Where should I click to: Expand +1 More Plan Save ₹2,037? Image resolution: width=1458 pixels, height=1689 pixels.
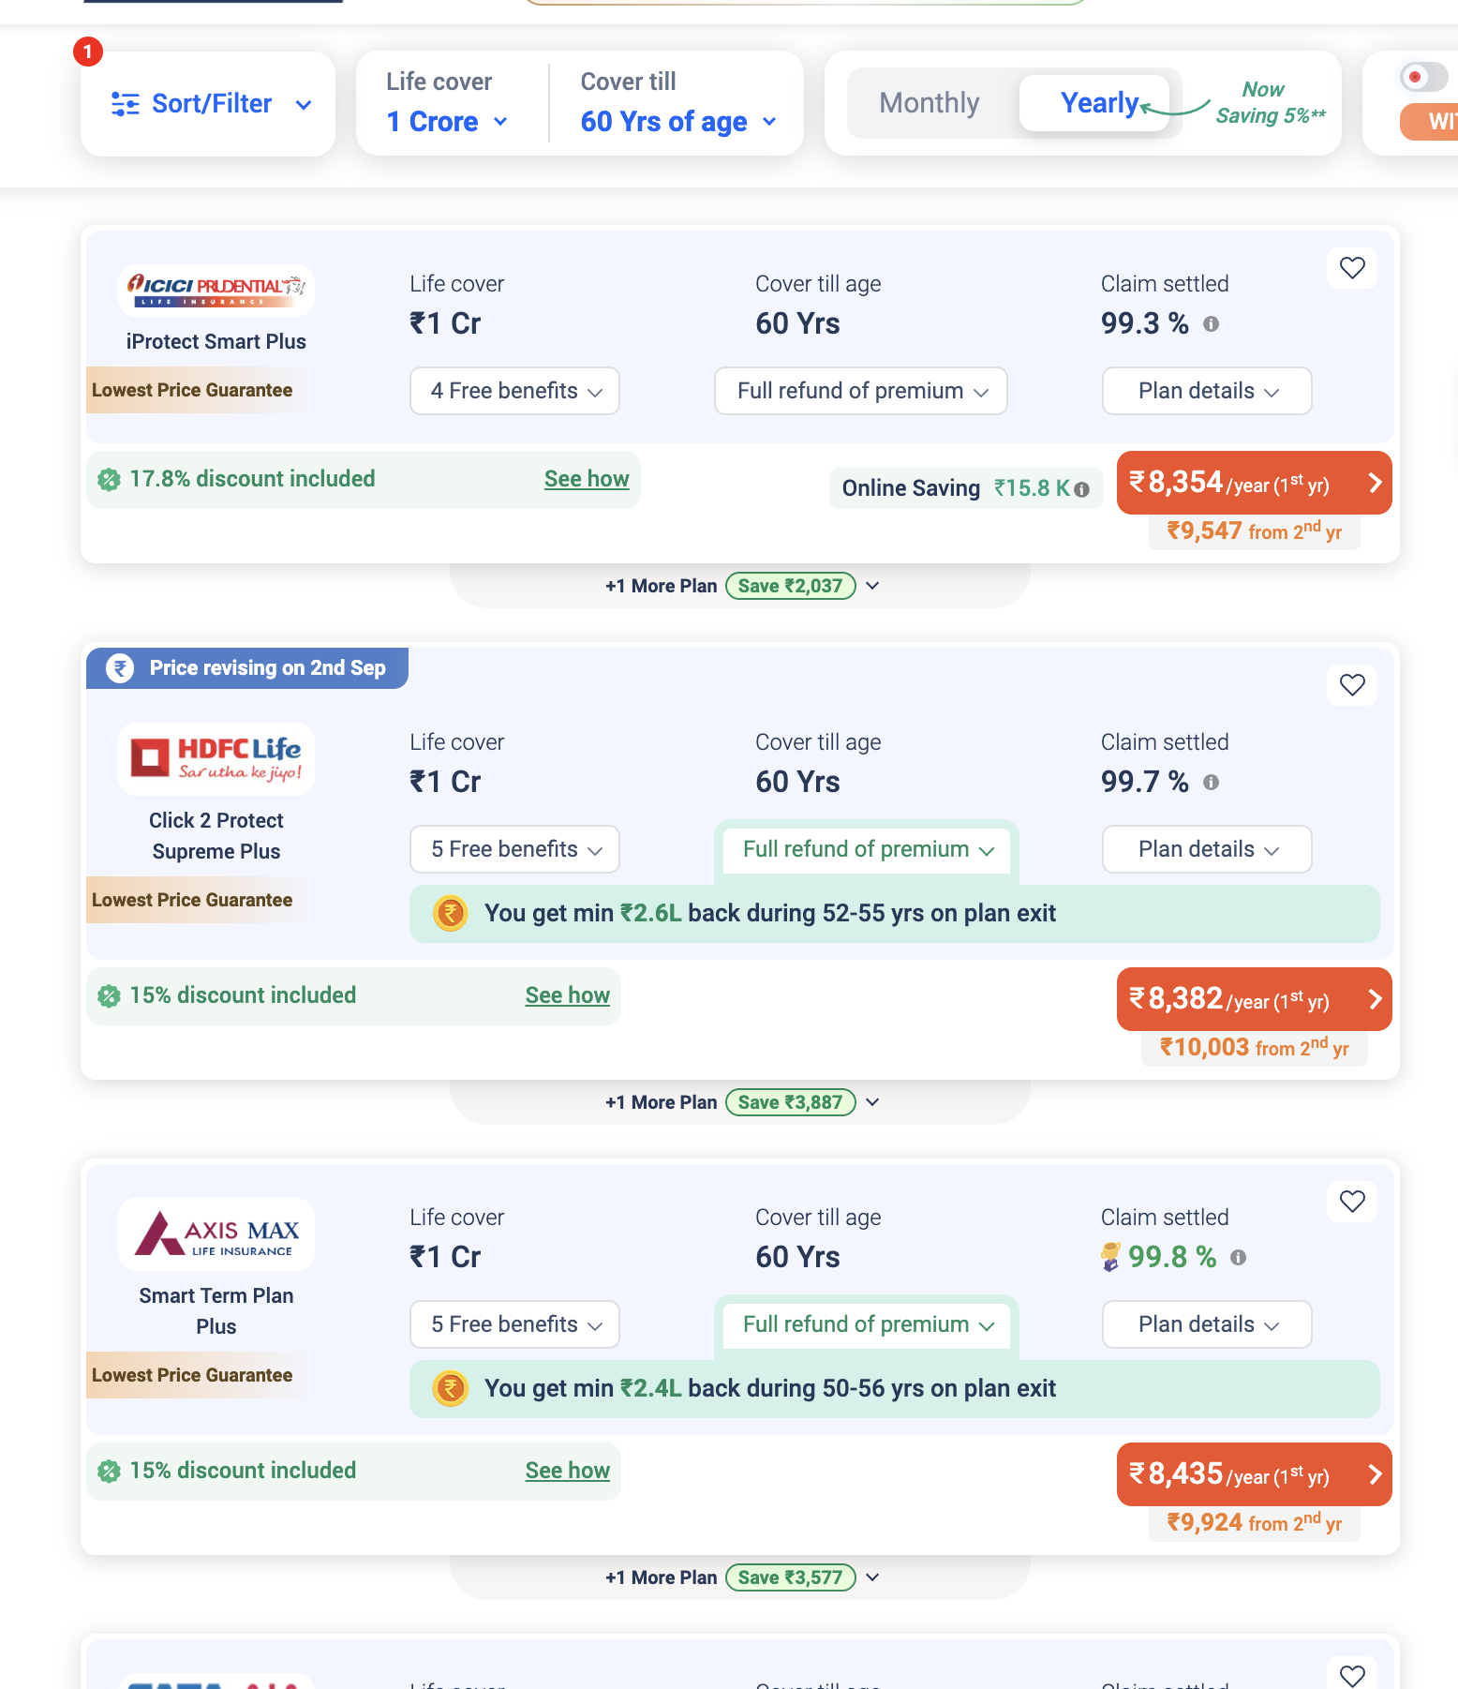(x=741, y=586)
